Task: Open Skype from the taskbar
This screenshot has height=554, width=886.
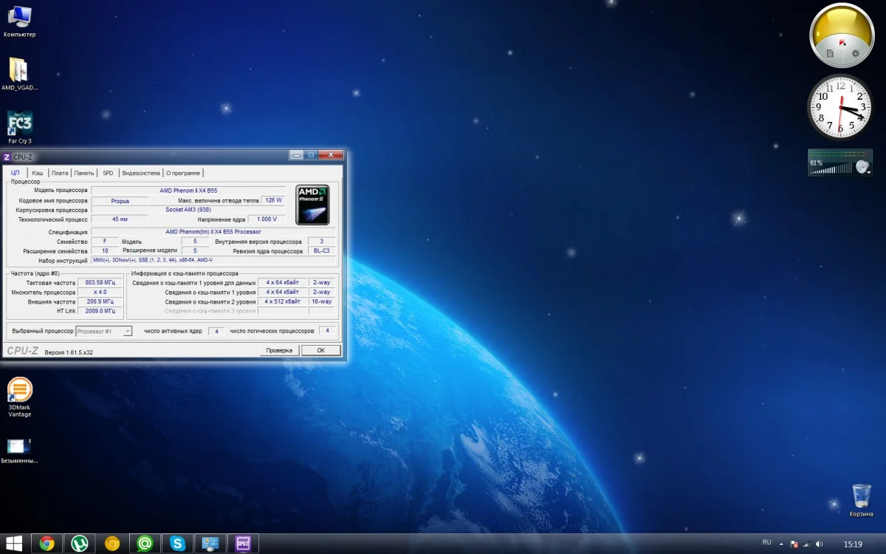Action: coord(177,544)
